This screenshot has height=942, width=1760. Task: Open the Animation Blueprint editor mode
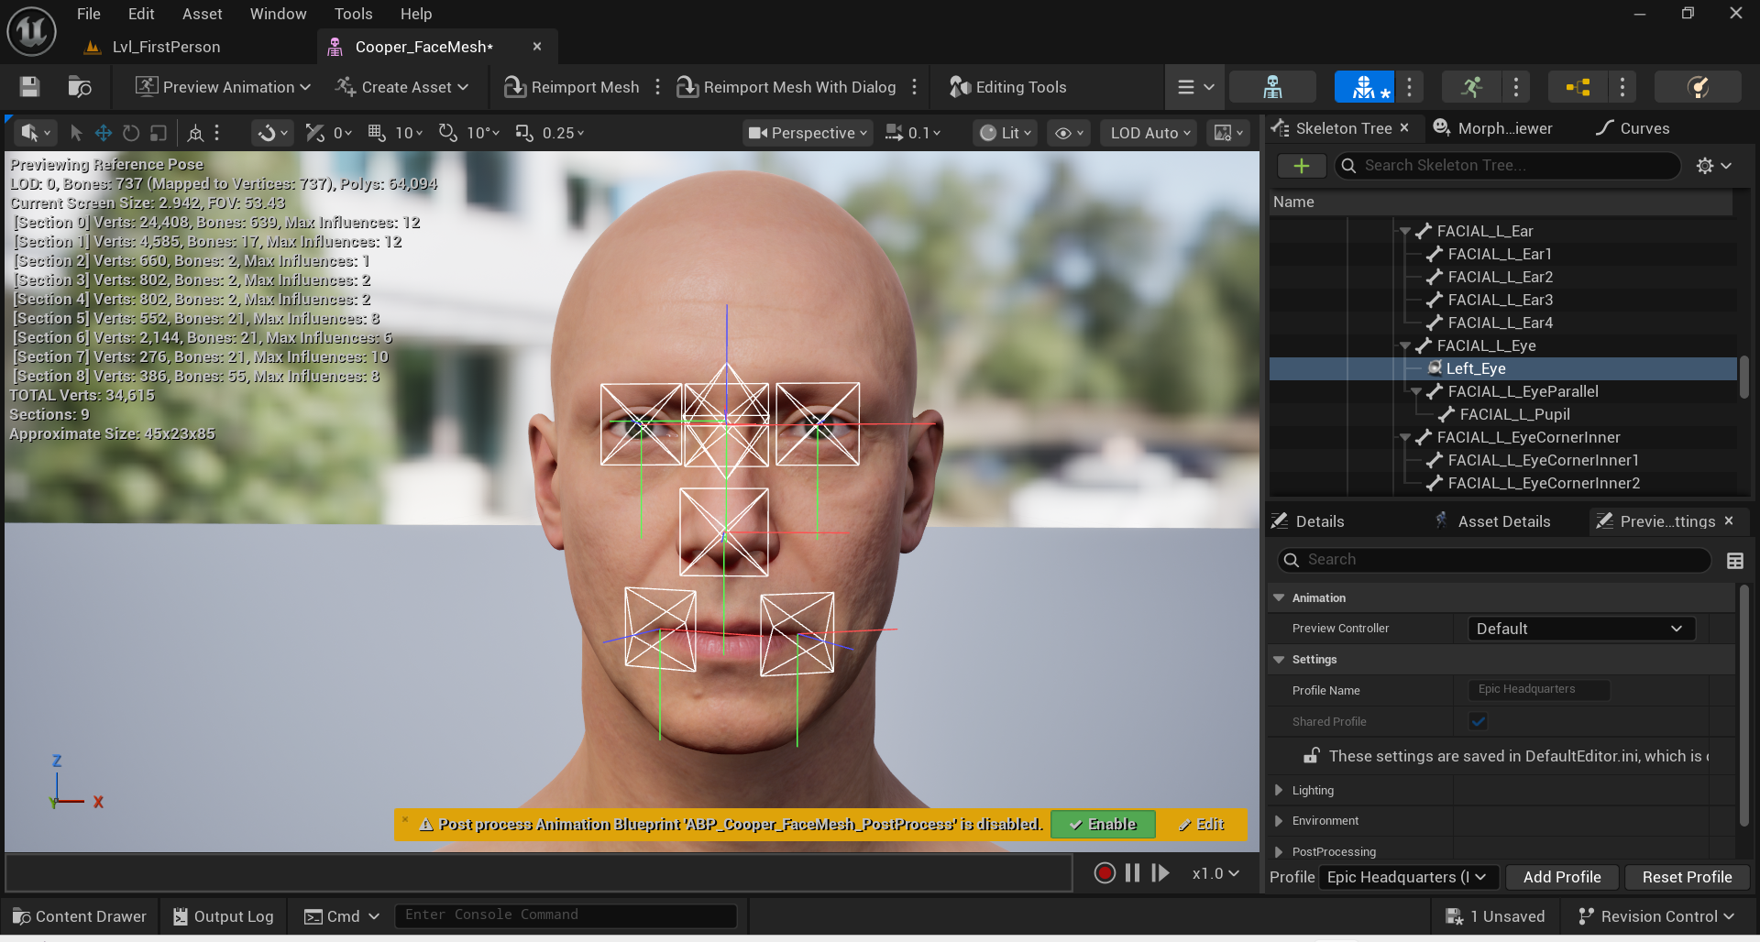1577,87
